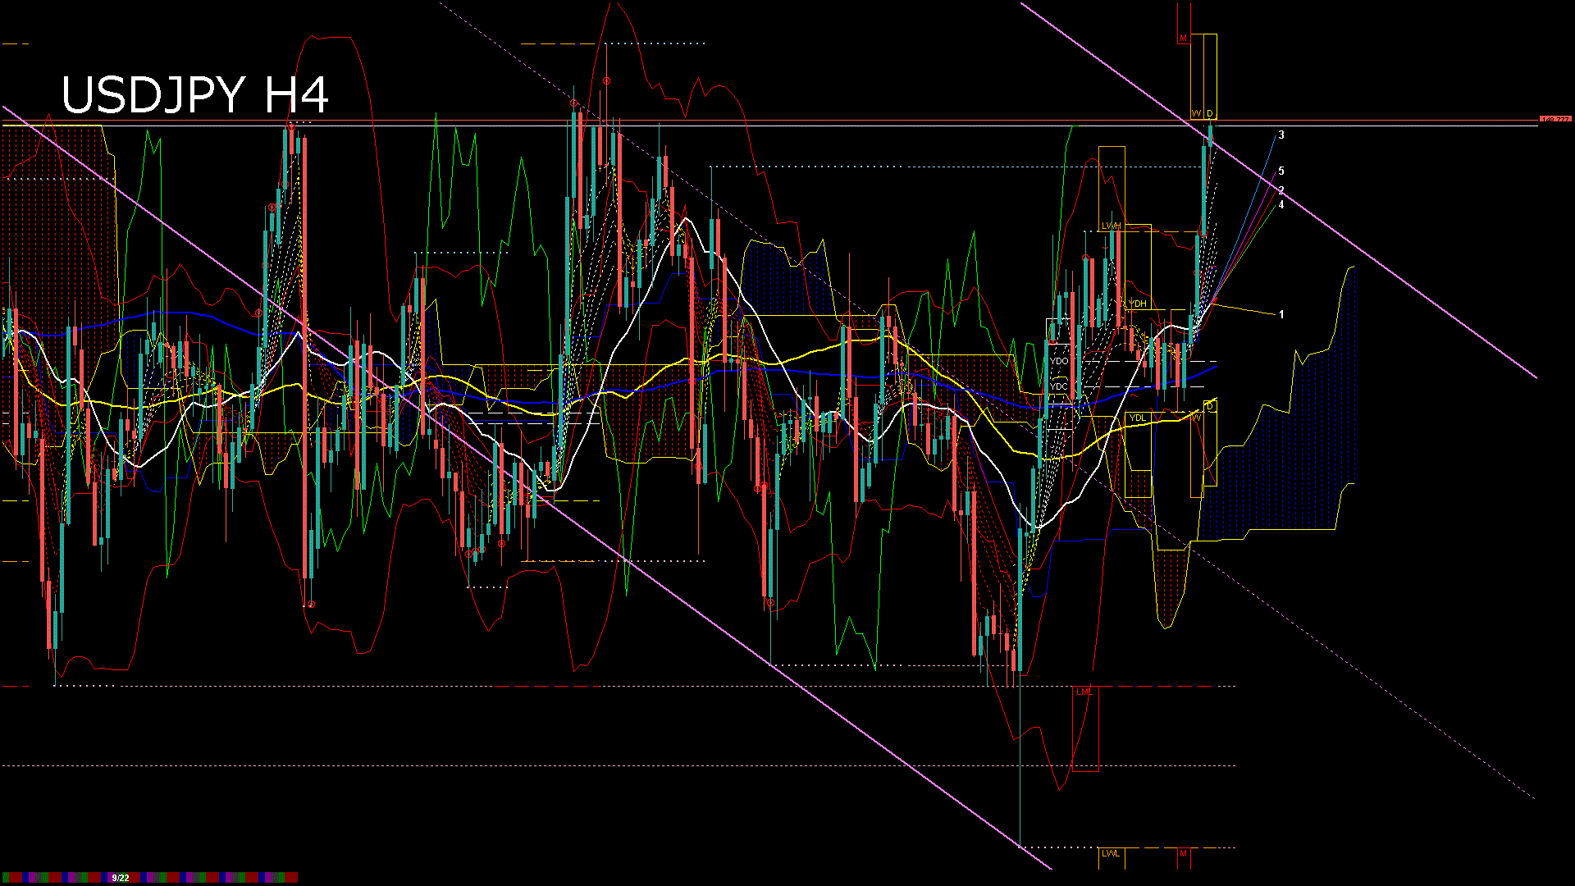
Task: Select the red M box label at top
Action: pos(1183,39)
